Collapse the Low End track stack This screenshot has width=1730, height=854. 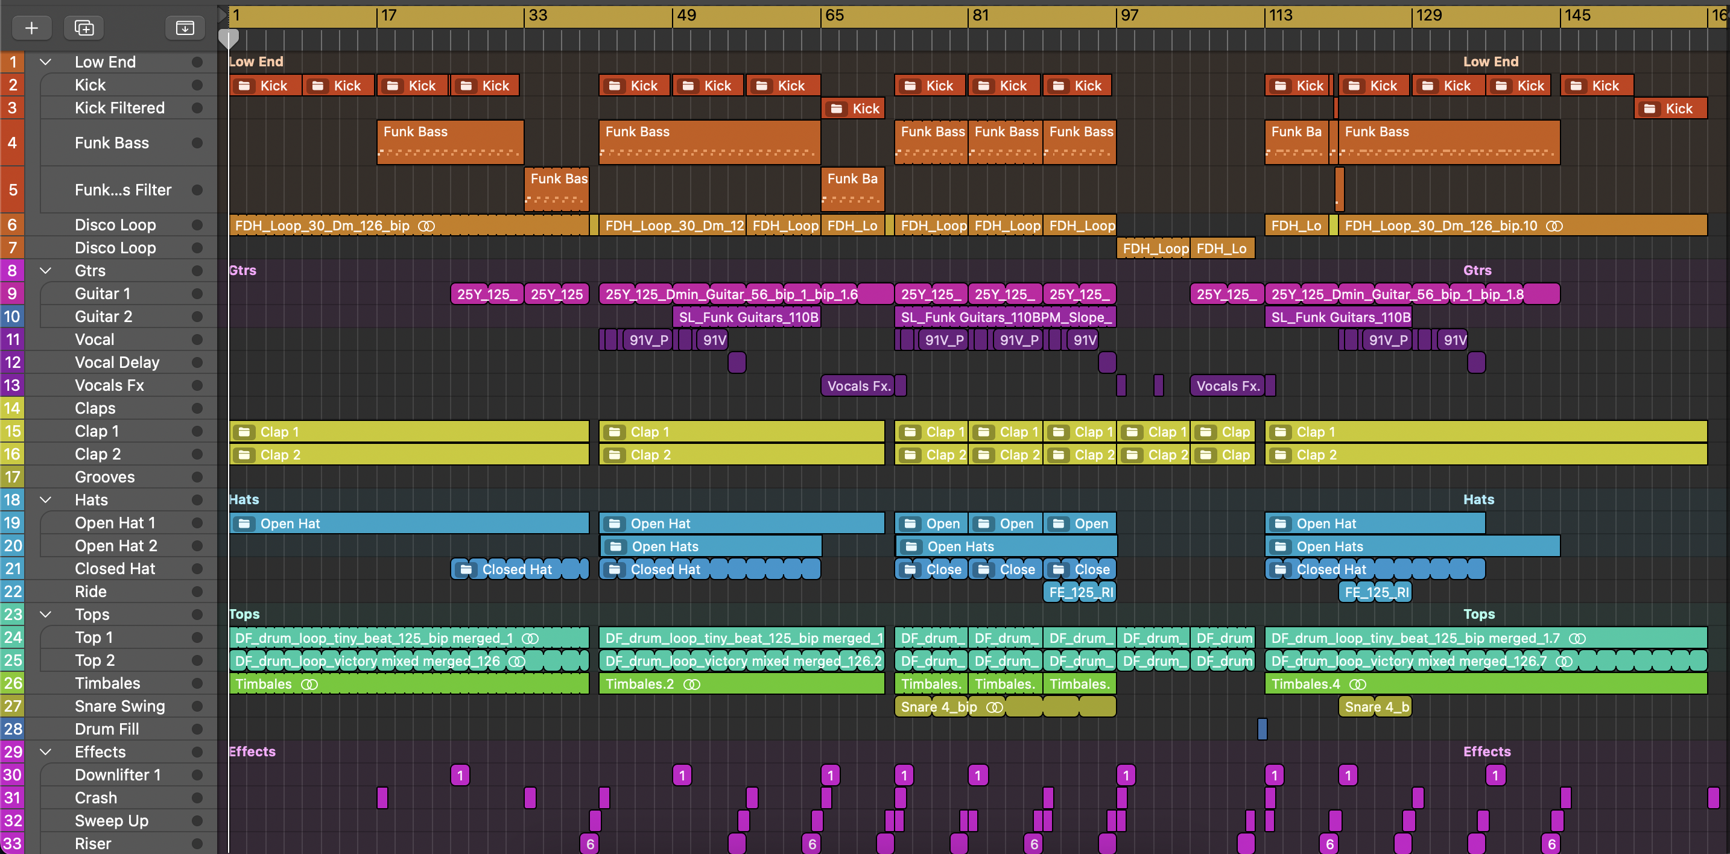click(46, 62)
